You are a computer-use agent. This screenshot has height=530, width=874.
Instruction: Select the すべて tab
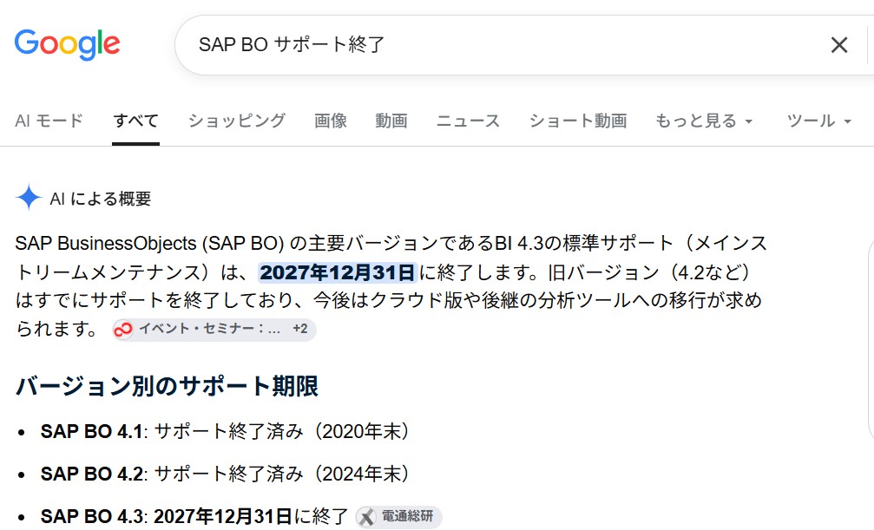(x=136, y=121)
